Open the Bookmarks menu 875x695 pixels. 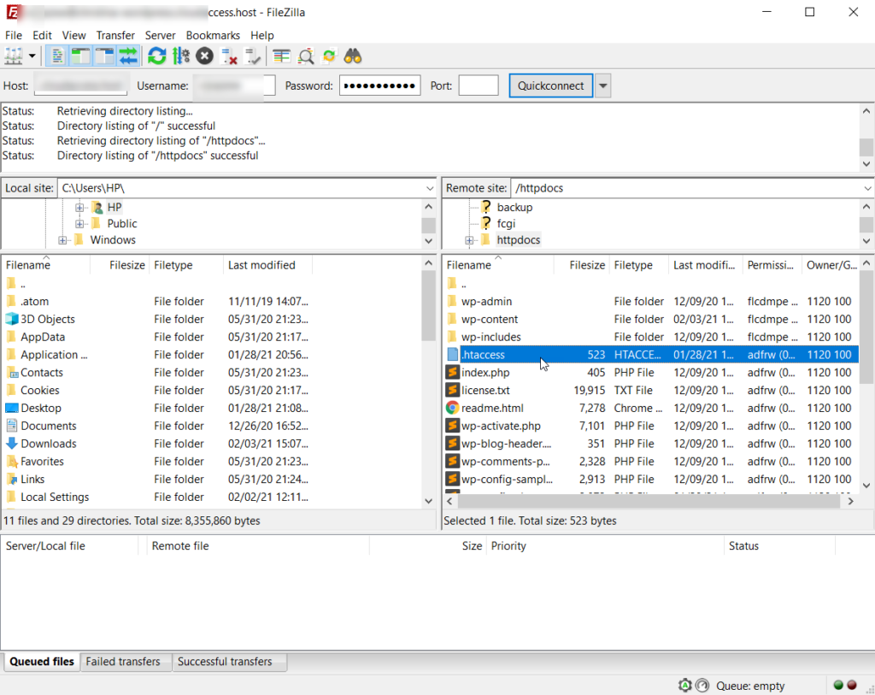pos(213,35)
